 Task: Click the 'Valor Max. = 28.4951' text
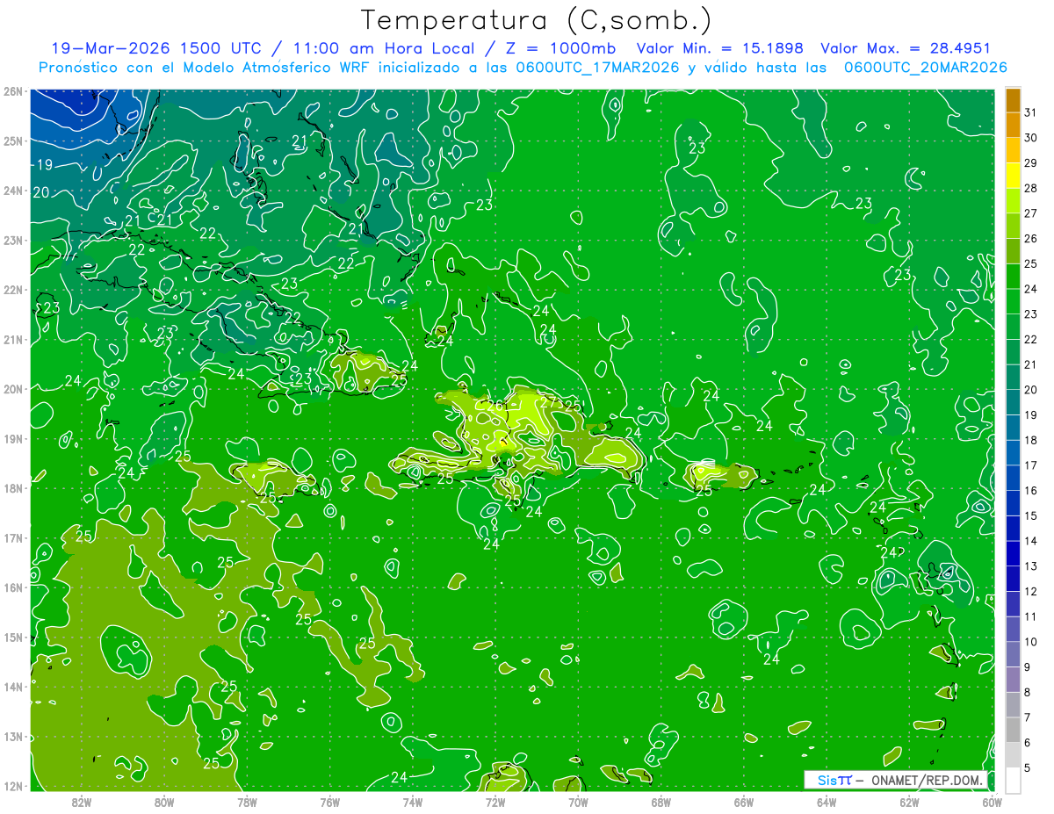pos(905,48)
